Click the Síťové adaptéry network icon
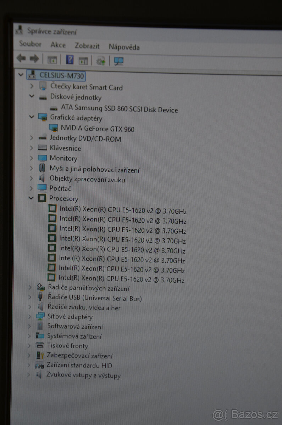 [x=40, y=316]
